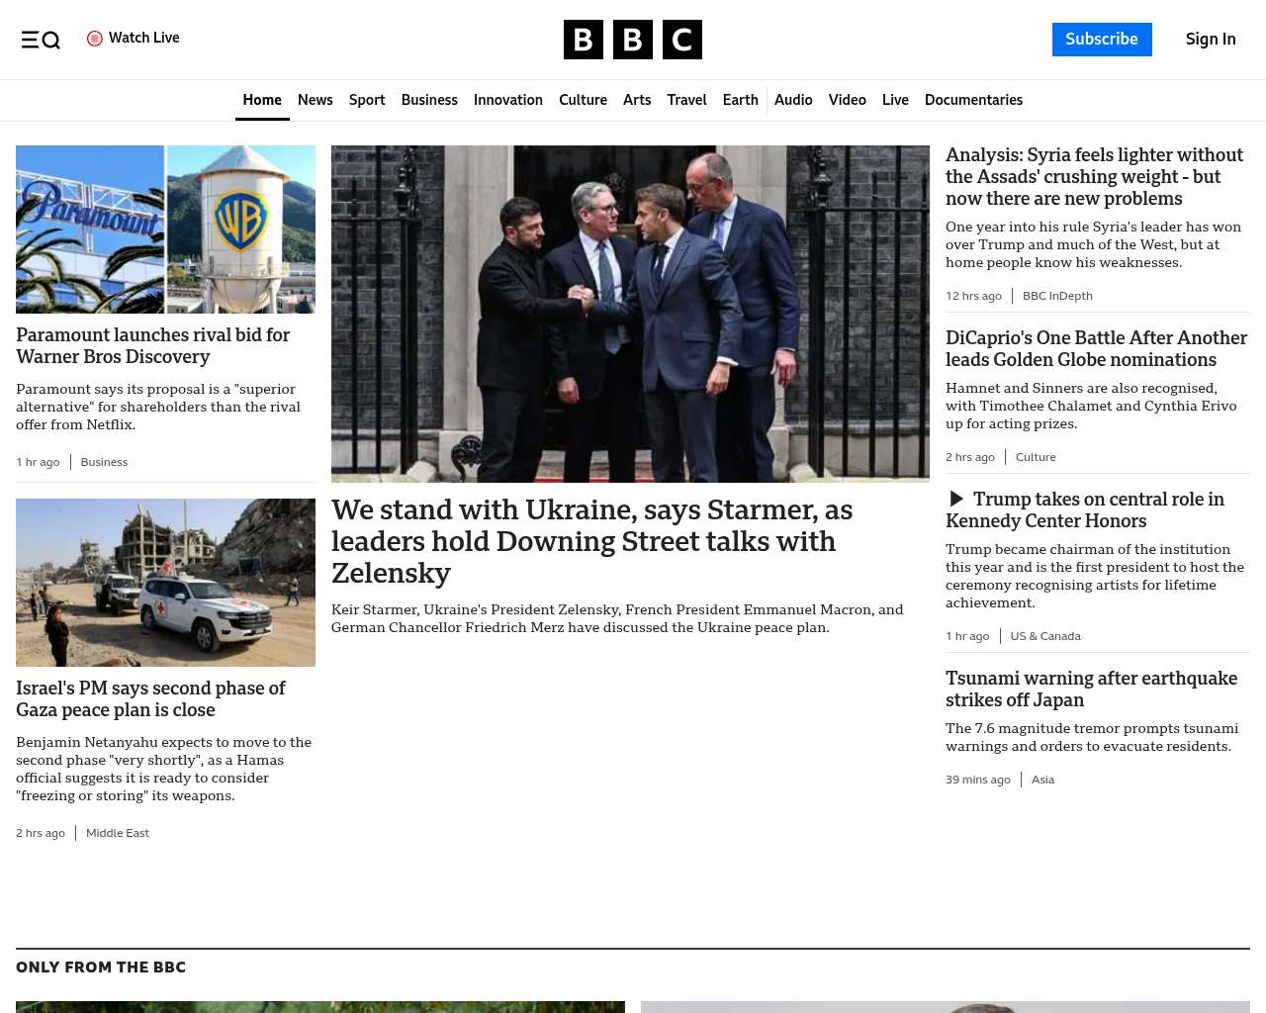The image size is (1266, 1013).
Task: Go to the Sport section
Action: coord(366,100)
